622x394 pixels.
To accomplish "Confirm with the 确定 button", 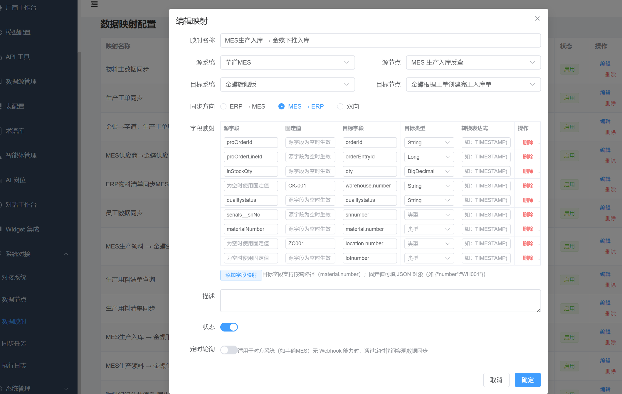I will coord(528,380).
